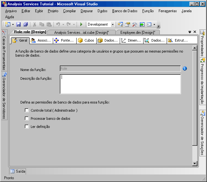Tick the Ler definição checkbox
Viewport: 207px width, 182px height.
tap(27, 127)
